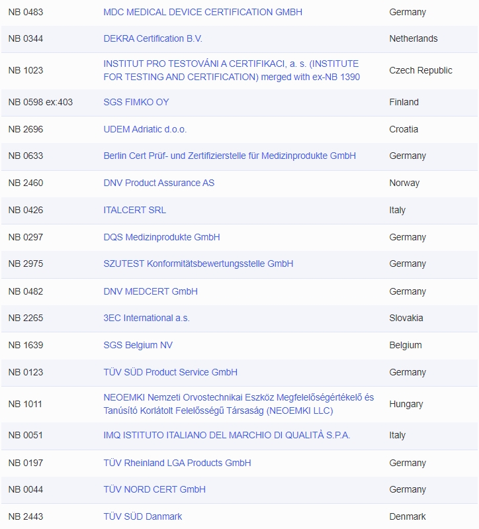Open TÜV Rheinland LGA Products GmbH link
The image size is (479, 529).
coord(177,463)
